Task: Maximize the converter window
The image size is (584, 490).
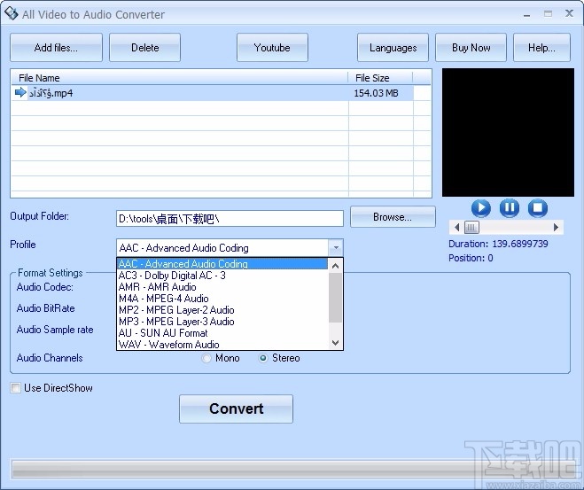Action: click(548, 14)
